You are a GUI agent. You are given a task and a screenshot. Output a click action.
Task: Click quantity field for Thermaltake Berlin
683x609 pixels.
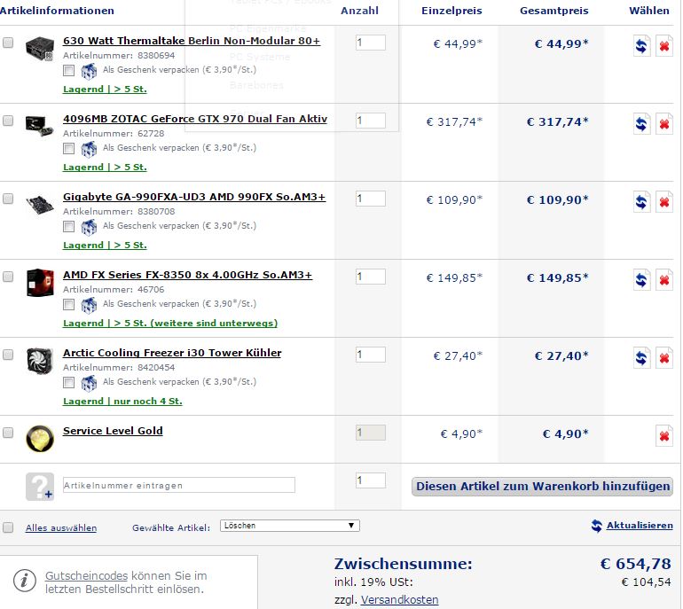(370, 43)
